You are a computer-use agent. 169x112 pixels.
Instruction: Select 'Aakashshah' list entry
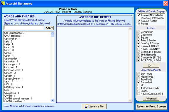pyautogui.click(x=27, y=38)
